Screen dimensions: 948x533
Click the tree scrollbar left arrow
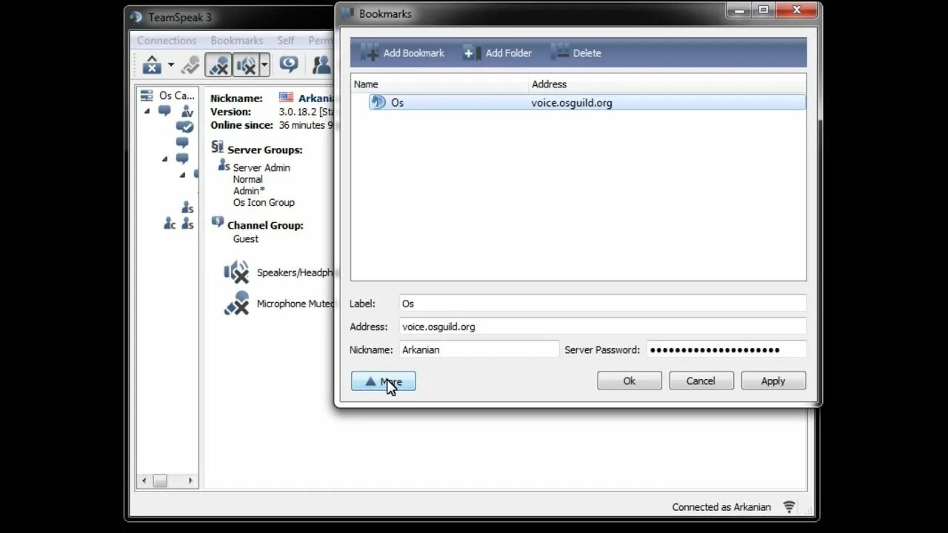click(144, 480)
